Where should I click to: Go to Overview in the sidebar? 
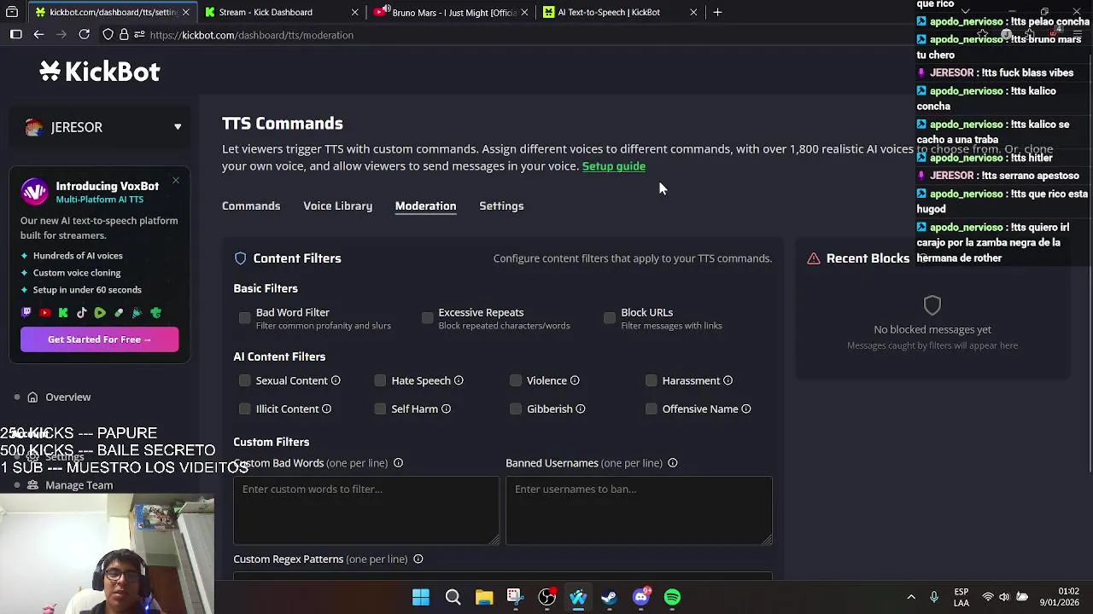pyautogui.click(x=67, y=397)
